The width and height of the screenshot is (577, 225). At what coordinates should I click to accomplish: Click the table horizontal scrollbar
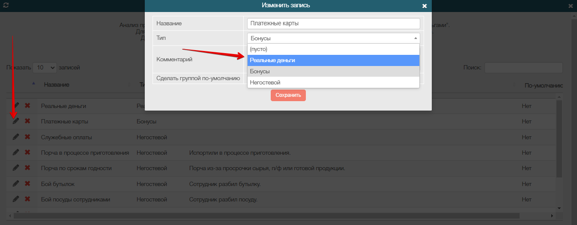click(x=266, y=216)
